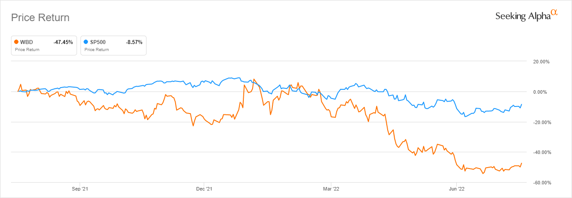Viewport: 572px width, 198px height.
Task: Click the Seeking Alpha alpha symbol icon
Action: (554, 13)
